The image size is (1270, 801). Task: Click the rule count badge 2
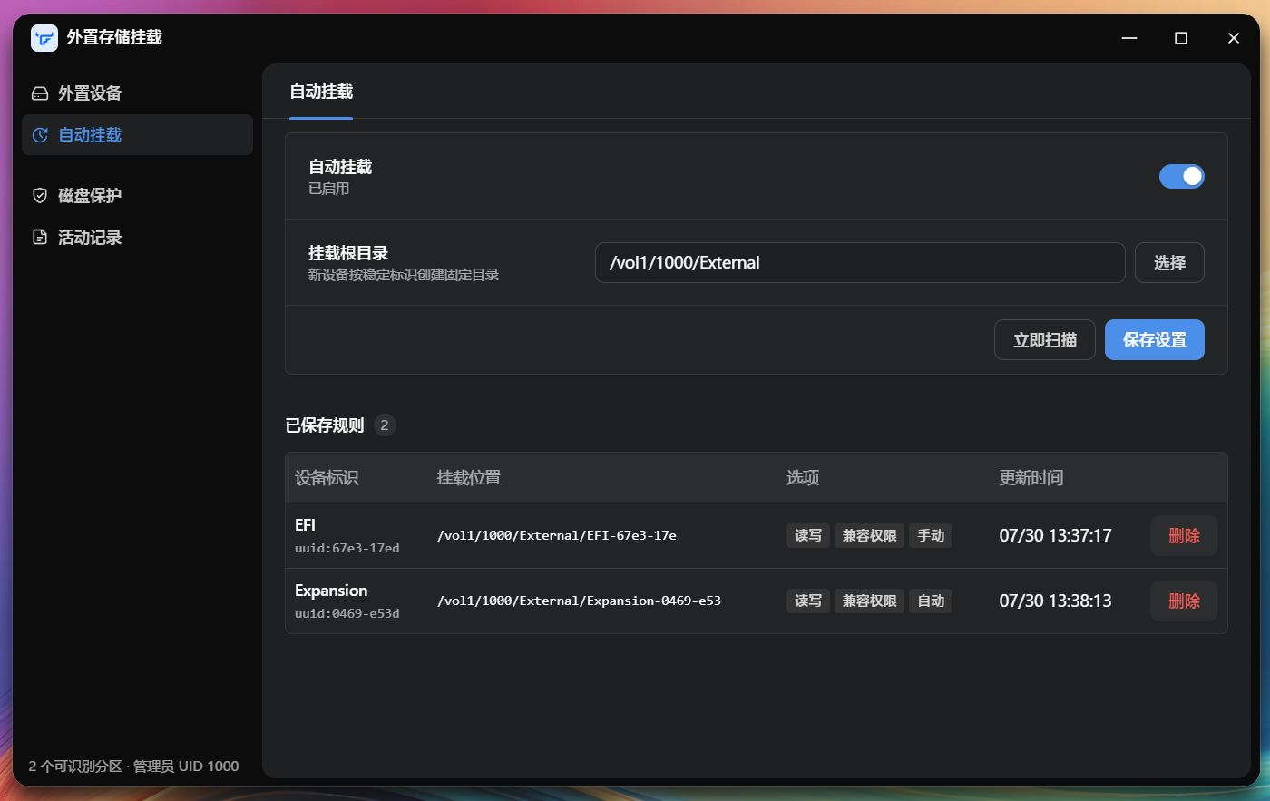tap(385, 425)
